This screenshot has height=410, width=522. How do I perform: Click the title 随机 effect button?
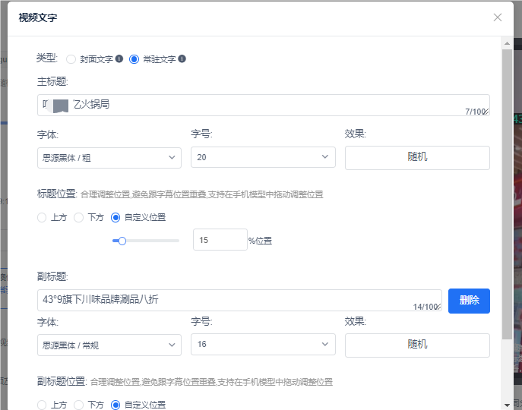click(417, 158)
